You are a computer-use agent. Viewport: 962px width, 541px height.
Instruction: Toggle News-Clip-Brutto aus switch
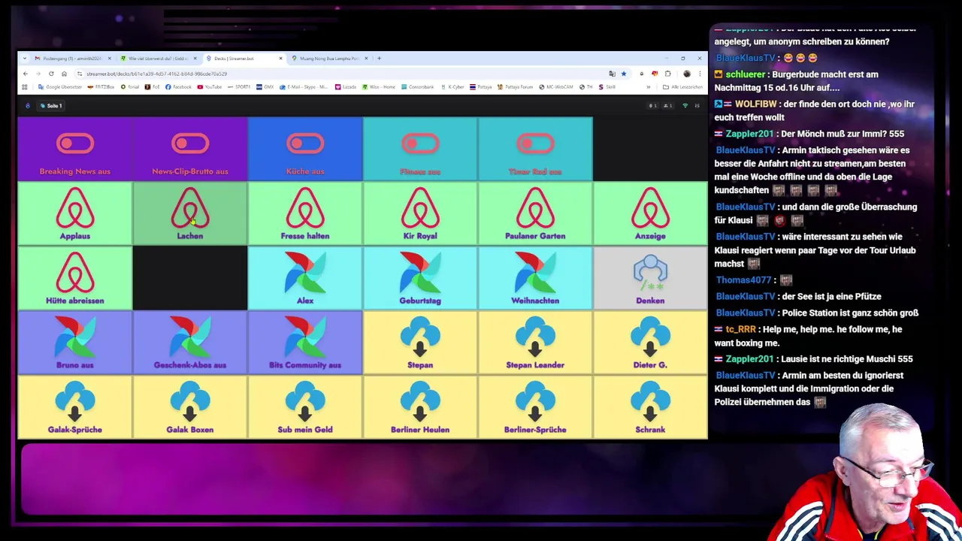click(x=190, y=150)
